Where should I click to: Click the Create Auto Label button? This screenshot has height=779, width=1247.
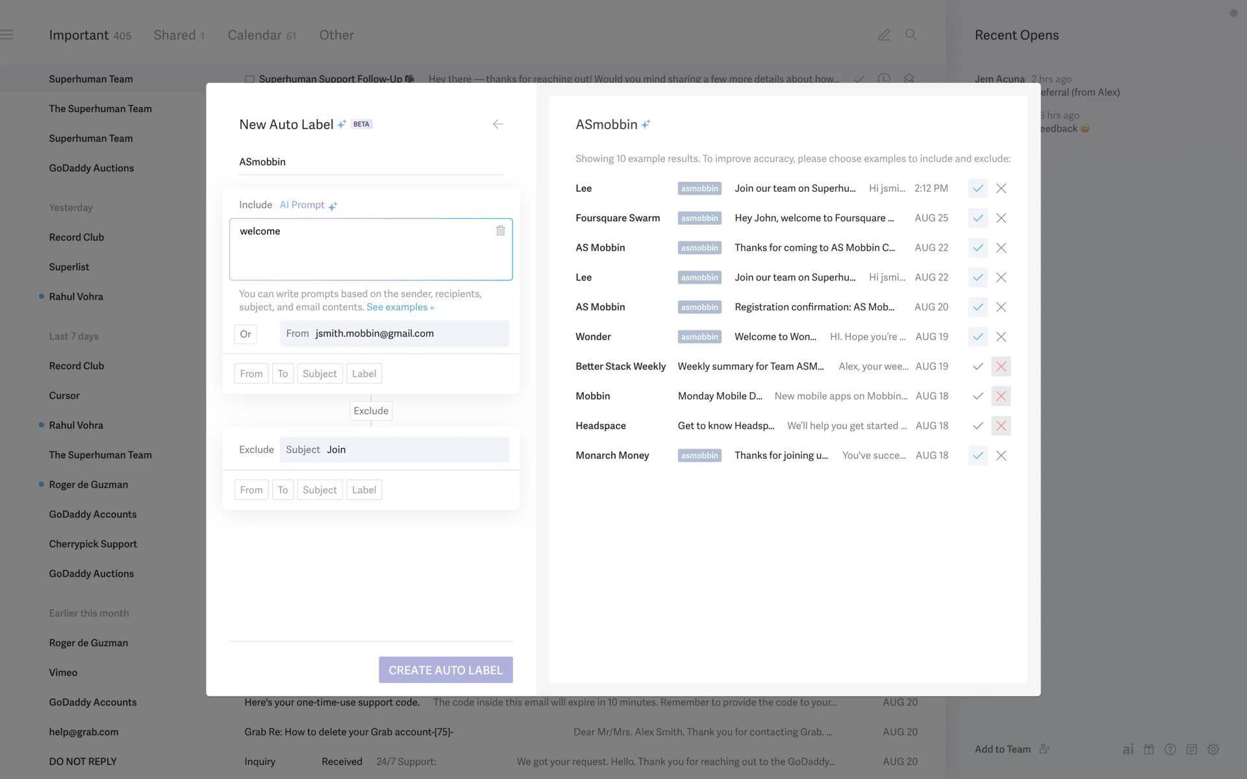click(x=446, y=670)
